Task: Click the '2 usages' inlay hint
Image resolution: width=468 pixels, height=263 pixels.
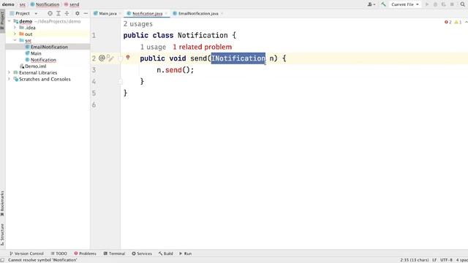Action: click(x=138, y=24)
